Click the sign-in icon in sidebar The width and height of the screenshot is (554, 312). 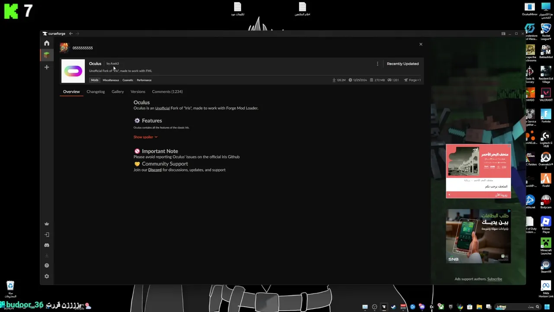(47, 234)
